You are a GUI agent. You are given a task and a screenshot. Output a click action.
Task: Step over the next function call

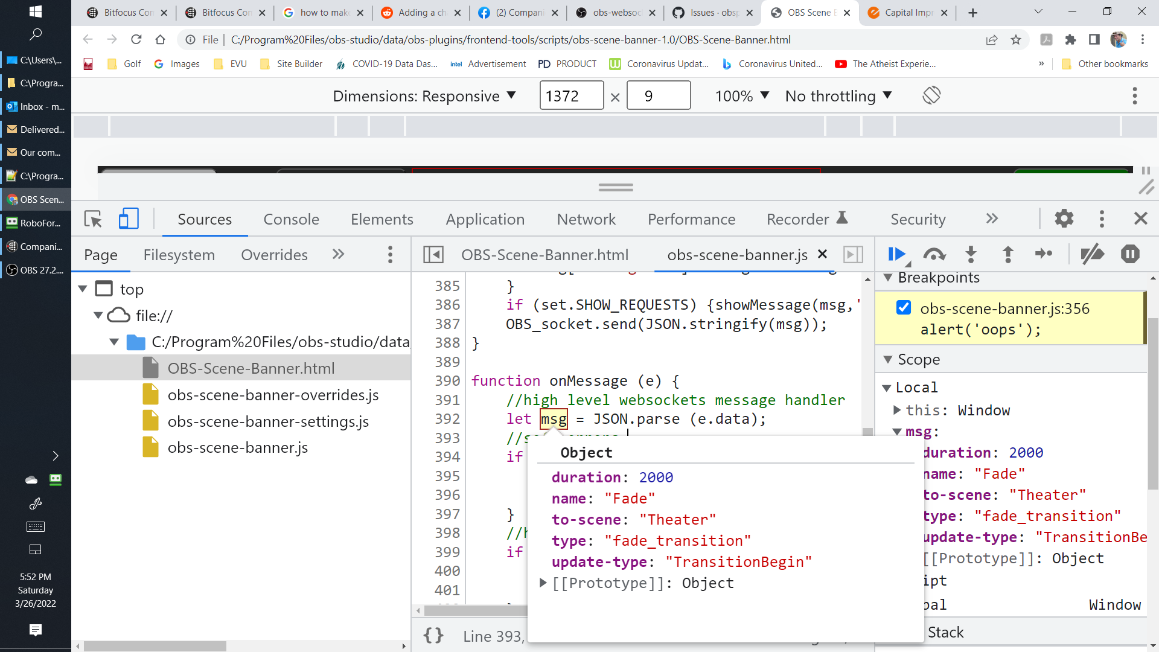tap(934, 254)
